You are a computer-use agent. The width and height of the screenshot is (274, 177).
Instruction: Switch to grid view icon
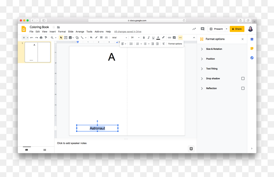[45, 150]
